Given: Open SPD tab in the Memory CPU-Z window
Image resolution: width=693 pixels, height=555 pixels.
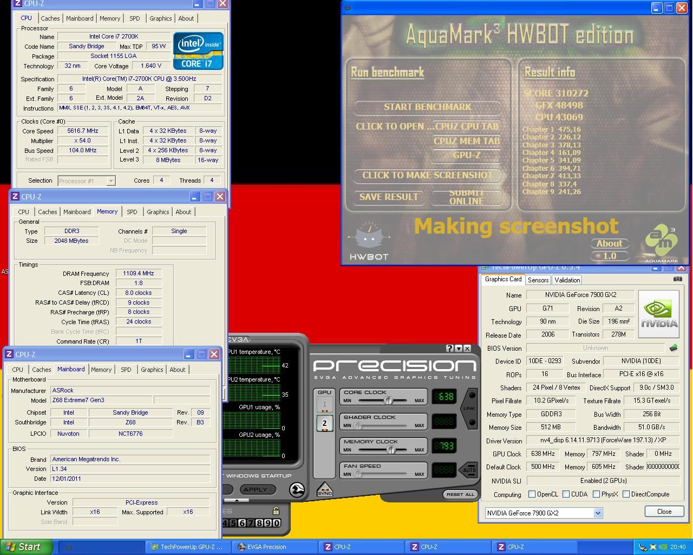Looking at the screenshot, I should tap(132, 212).
